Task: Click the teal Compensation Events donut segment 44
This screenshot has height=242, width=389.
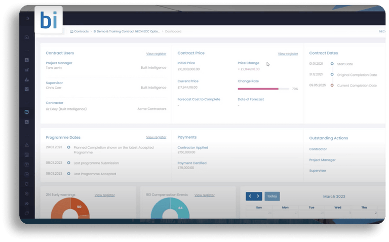Action: (x=180, y=208)
